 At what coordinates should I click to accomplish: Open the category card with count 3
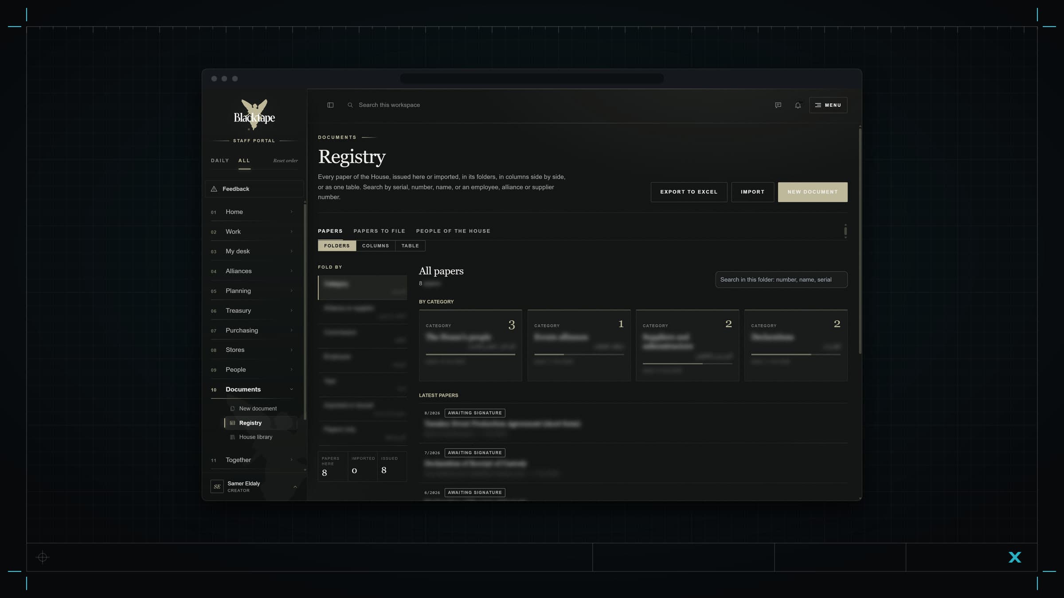point(470,346)
